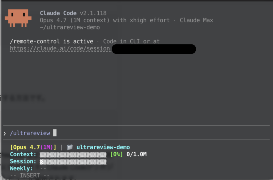Image resolution: width=273 pixels, height=180 pixels.
Task: Click the ultrareview-demo folder name in status line
Action: pos(103,147)
